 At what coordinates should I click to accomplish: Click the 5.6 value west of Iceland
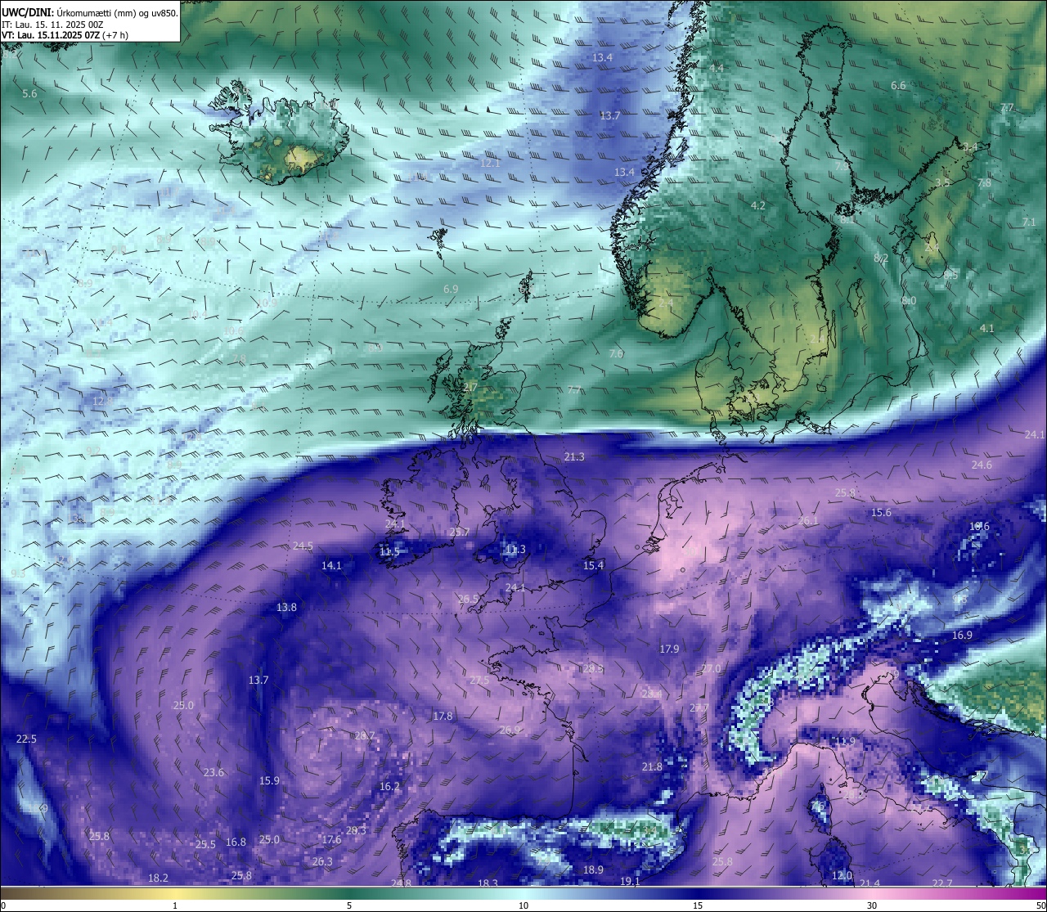pos(29,94)
